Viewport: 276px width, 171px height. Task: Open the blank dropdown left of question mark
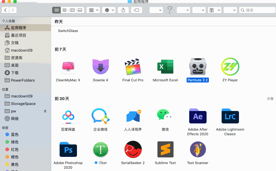point(156,10)
